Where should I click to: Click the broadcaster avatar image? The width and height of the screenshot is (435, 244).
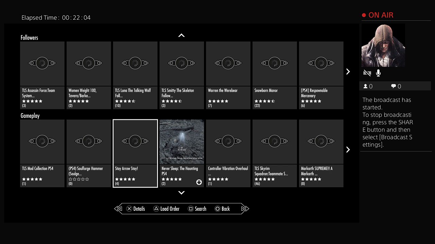[383, 45]
